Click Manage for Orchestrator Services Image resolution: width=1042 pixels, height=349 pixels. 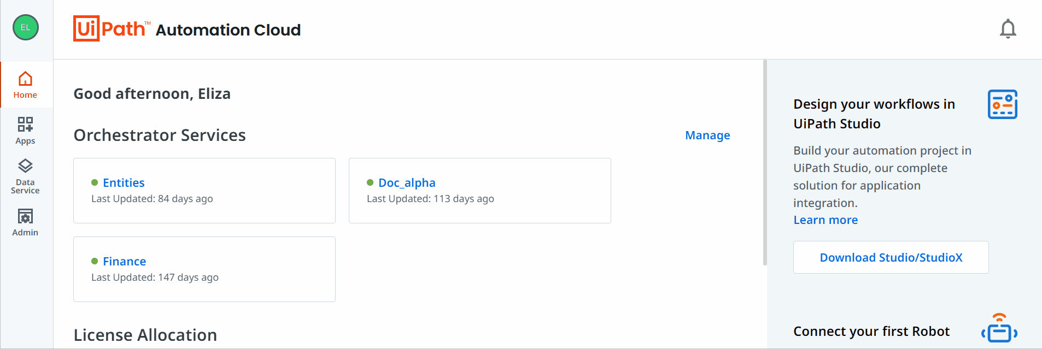pyautogui.click(x=707, y=135)
